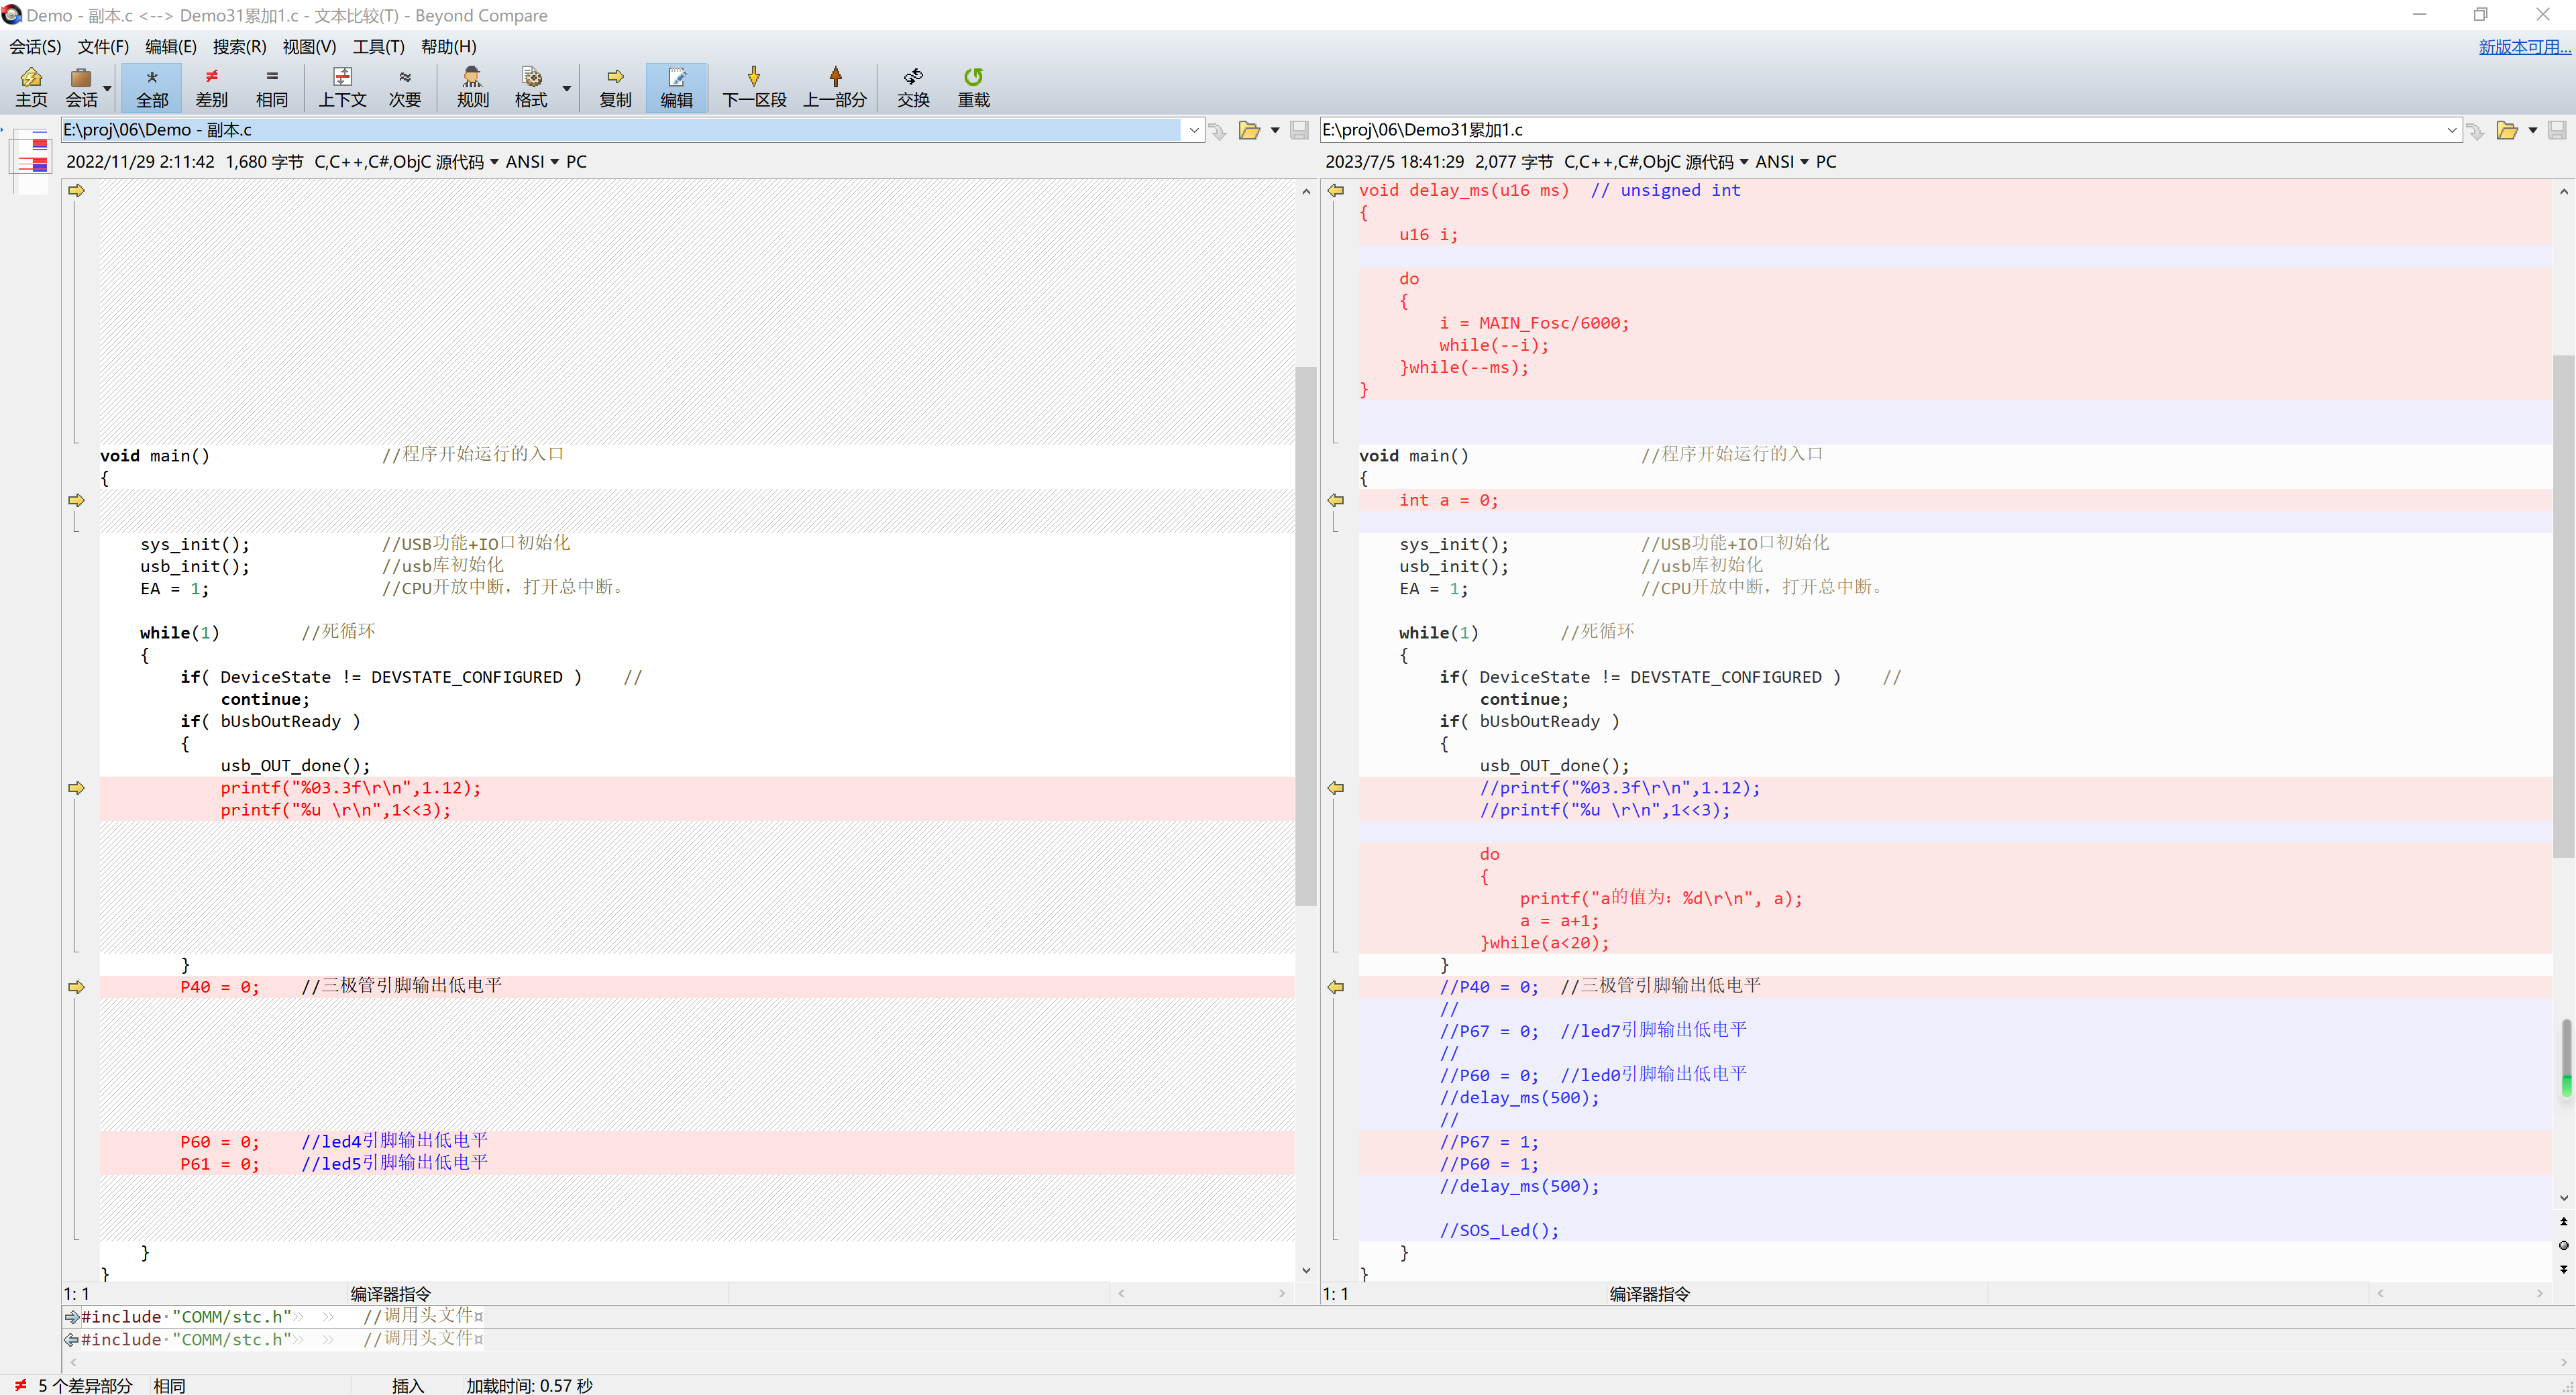The width and height of the screenshot is (2576, 1395).
Task: Expand left path history dropdown
Action: (1193, 130)
